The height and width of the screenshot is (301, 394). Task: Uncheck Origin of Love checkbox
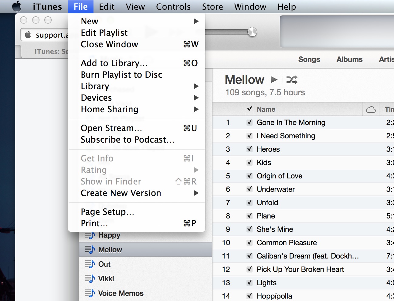click(250, 176)
